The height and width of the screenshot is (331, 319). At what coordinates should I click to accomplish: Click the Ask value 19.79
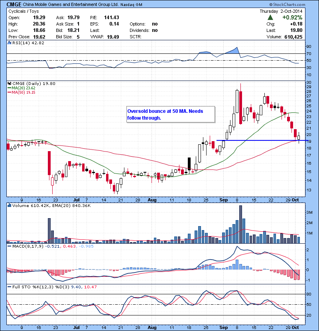73,18
